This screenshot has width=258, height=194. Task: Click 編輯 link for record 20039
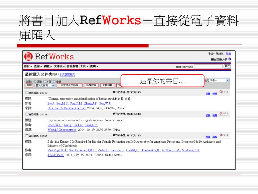coord(215,137)
